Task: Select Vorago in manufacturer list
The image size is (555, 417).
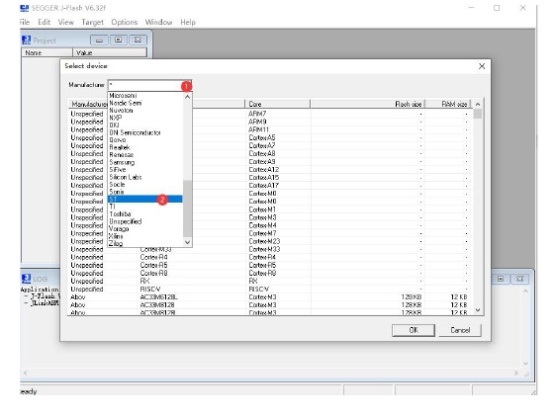Action: coord(145,229)
